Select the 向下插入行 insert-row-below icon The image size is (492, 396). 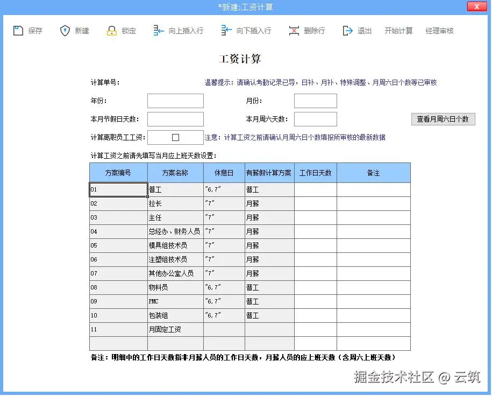click(x=227, y=31)
